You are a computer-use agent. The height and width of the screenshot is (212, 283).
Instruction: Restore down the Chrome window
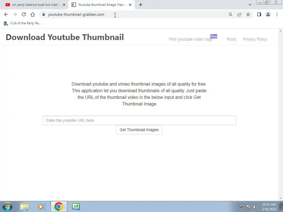[x=266, y=2]
